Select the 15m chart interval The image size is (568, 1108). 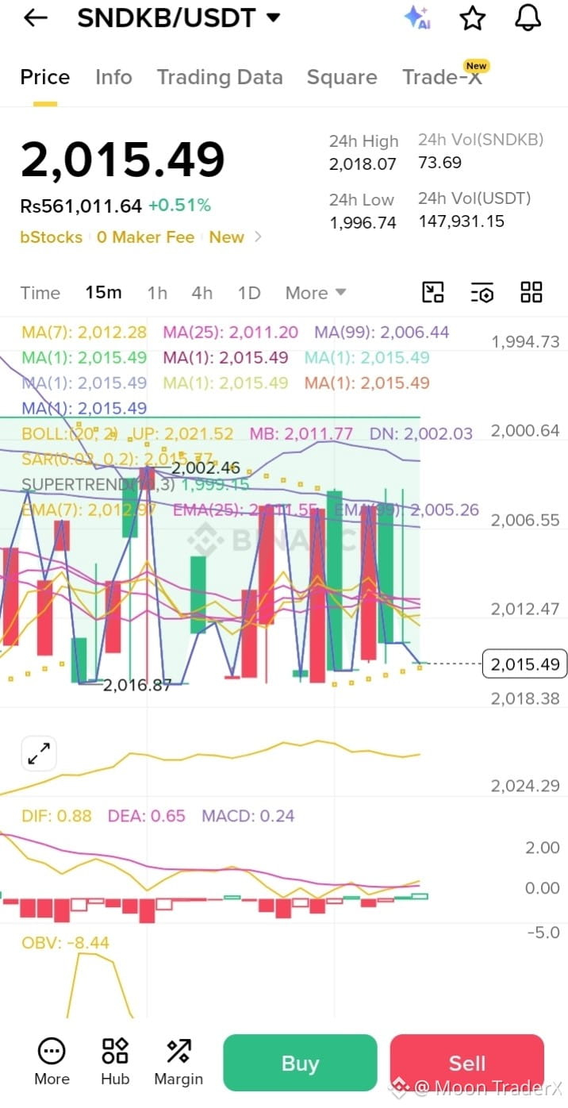tap(104, 293)
